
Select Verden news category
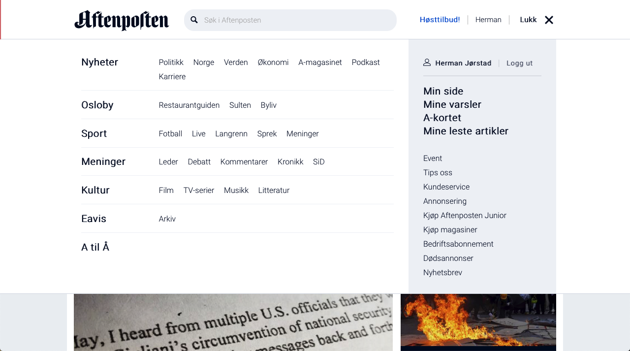pyautogui.click(x=236, y=63)
